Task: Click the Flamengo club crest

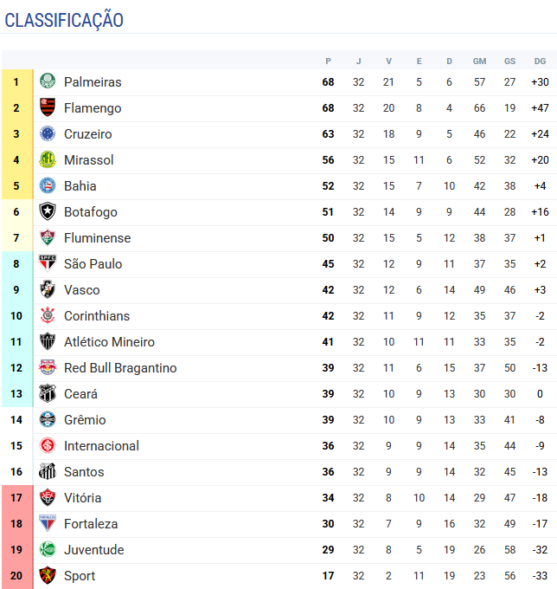Action: (48, 108)
